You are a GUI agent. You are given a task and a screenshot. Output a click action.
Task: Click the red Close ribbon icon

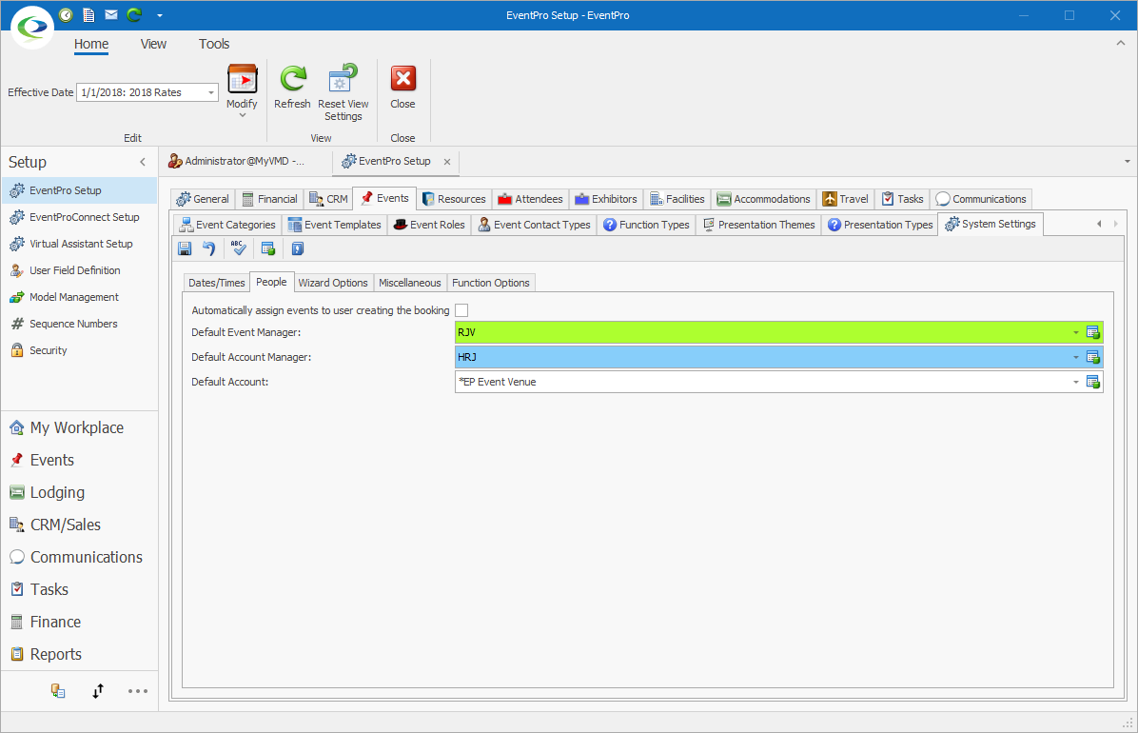402,78
